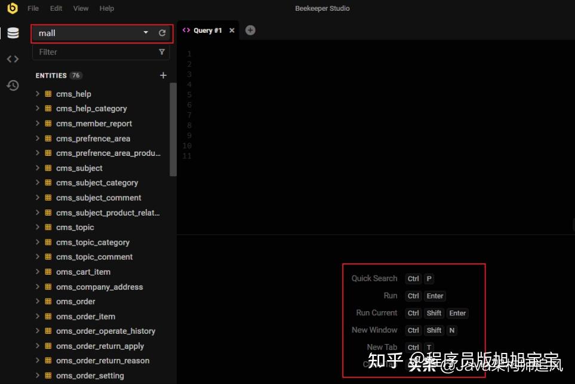Open the Edit menu
This screenshot has width=575, height=384.
click(56, 8)
